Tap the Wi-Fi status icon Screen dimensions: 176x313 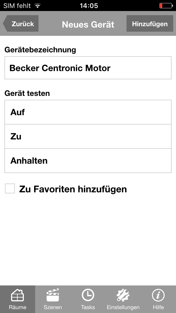(x=38, y=6)
